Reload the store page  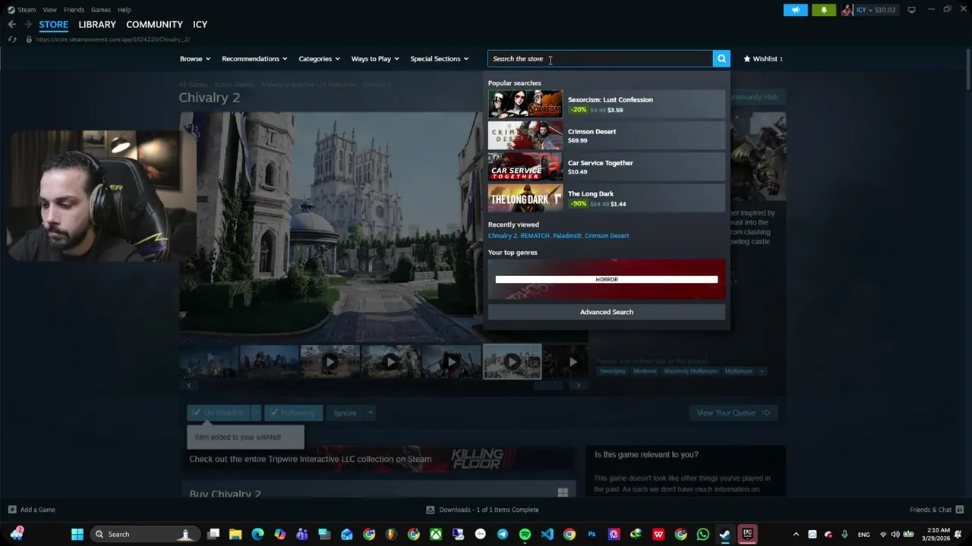pos(12,39)
